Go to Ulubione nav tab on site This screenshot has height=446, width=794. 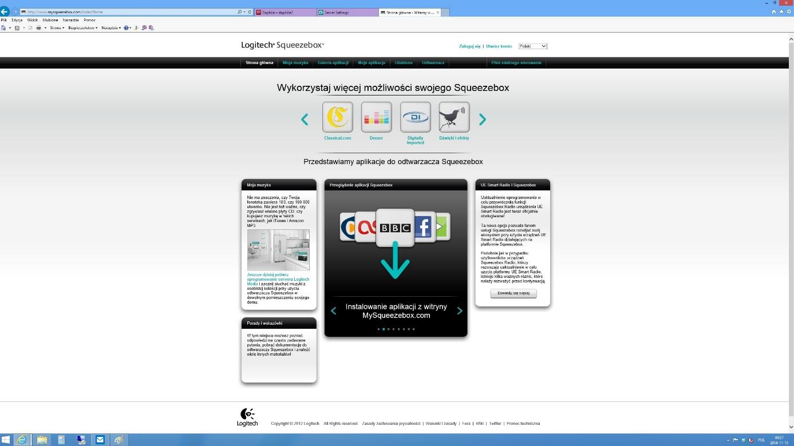[x=404, y=63]
